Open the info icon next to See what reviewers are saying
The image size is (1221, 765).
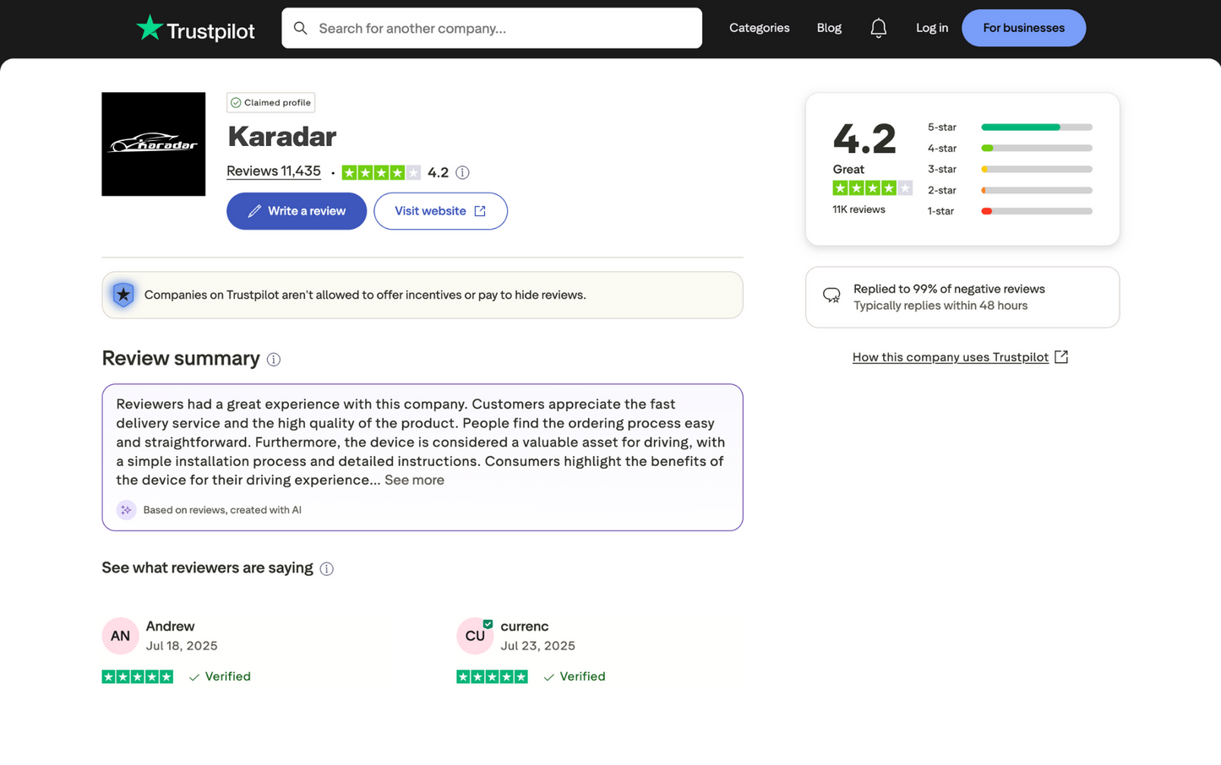pos(327,568)
